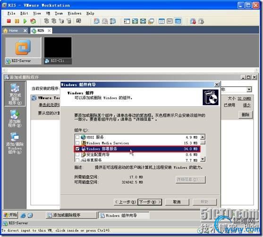Check the Windows Media Services checkbox

[x=77, y=143]
